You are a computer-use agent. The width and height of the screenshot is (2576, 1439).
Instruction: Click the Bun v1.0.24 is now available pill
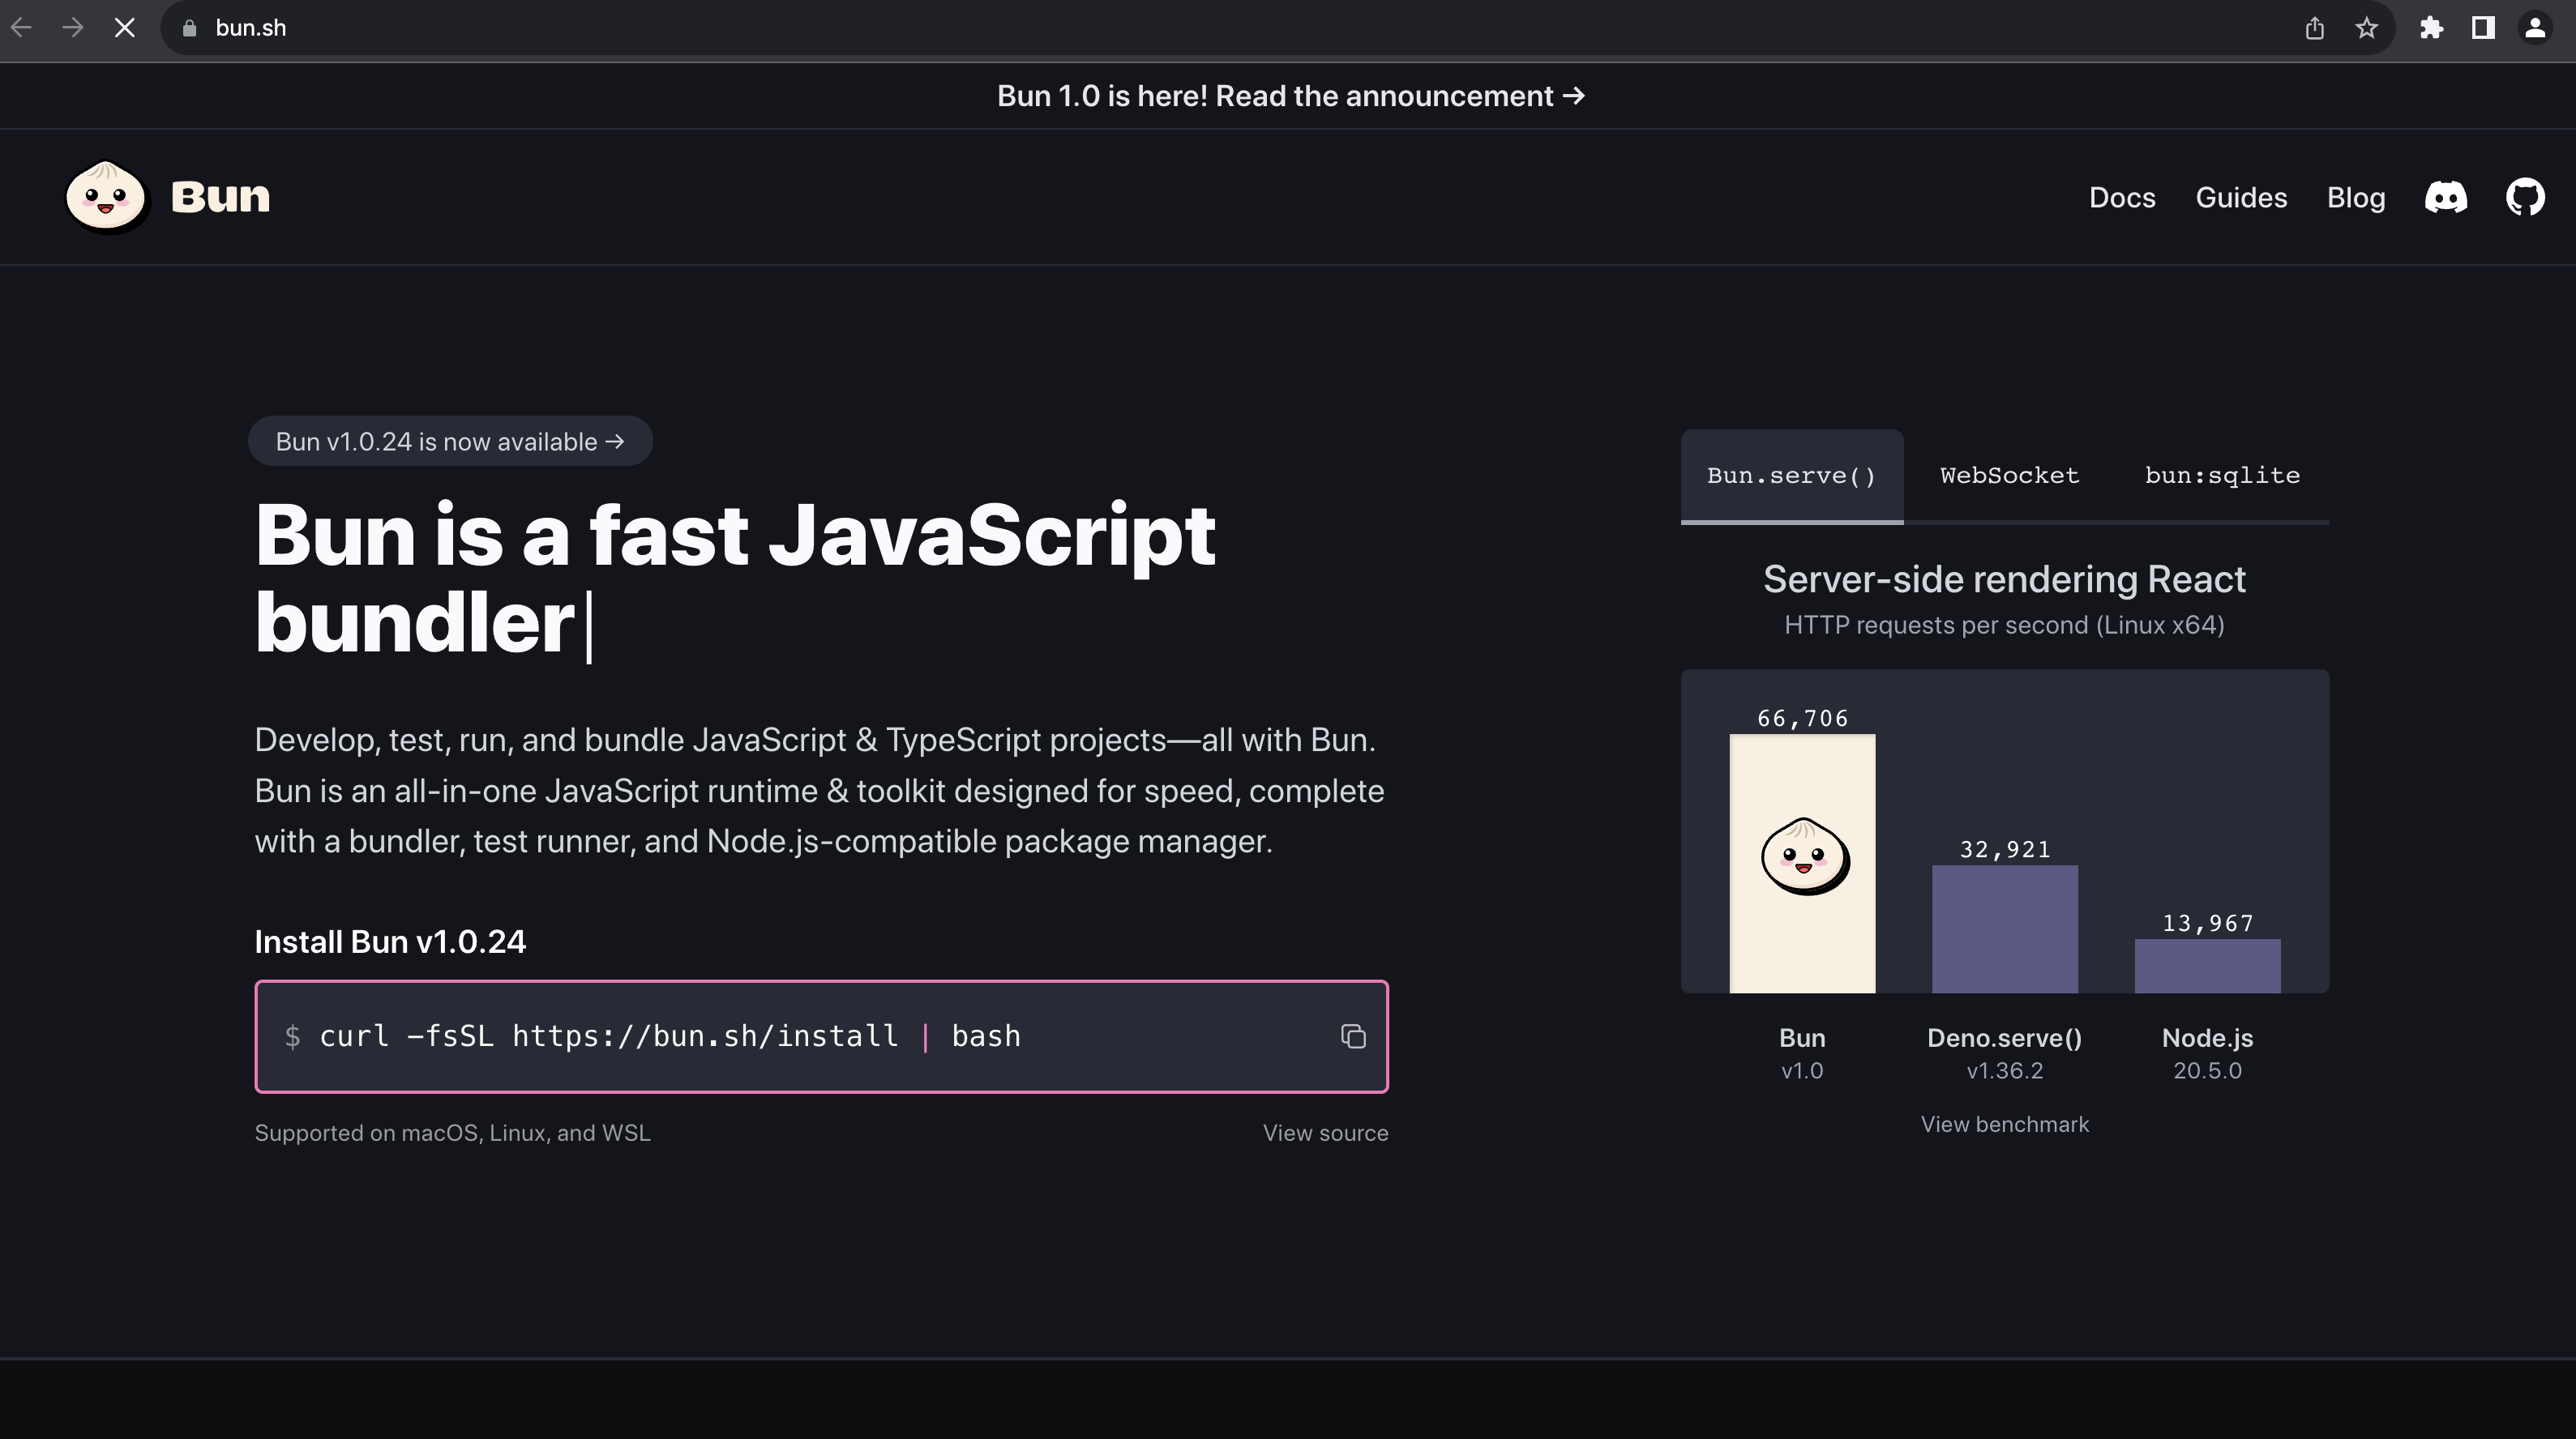pyautogui.click(x=450, y=441)
